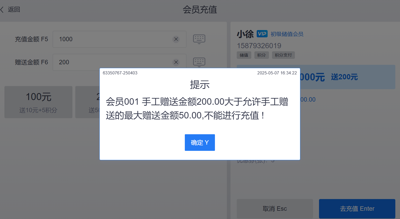Viewport: 400px width, 219px height.
Task: Click the 初级储值会员 level link
Action: [x=287, y=34]
